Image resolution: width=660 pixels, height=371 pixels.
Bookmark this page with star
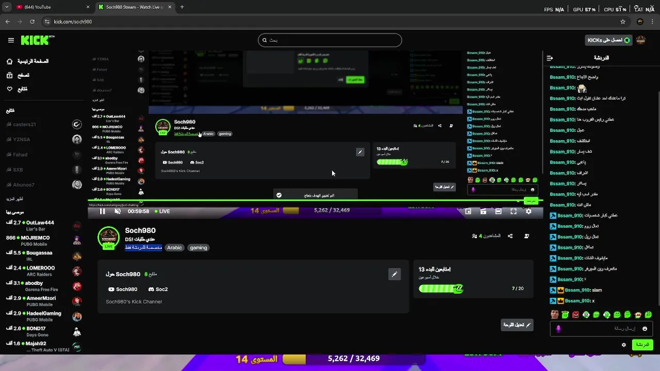(x=623, y=22)
